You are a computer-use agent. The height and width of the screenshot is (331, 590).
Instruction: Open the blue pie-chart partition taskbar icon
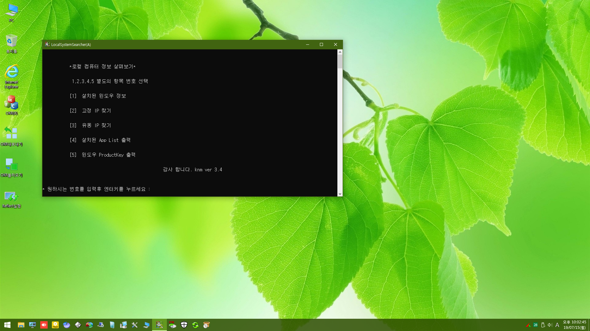point(67,325)
